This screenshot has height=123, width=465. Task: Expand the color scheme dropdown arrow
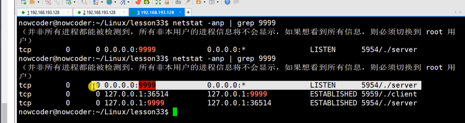click(102, 2)
